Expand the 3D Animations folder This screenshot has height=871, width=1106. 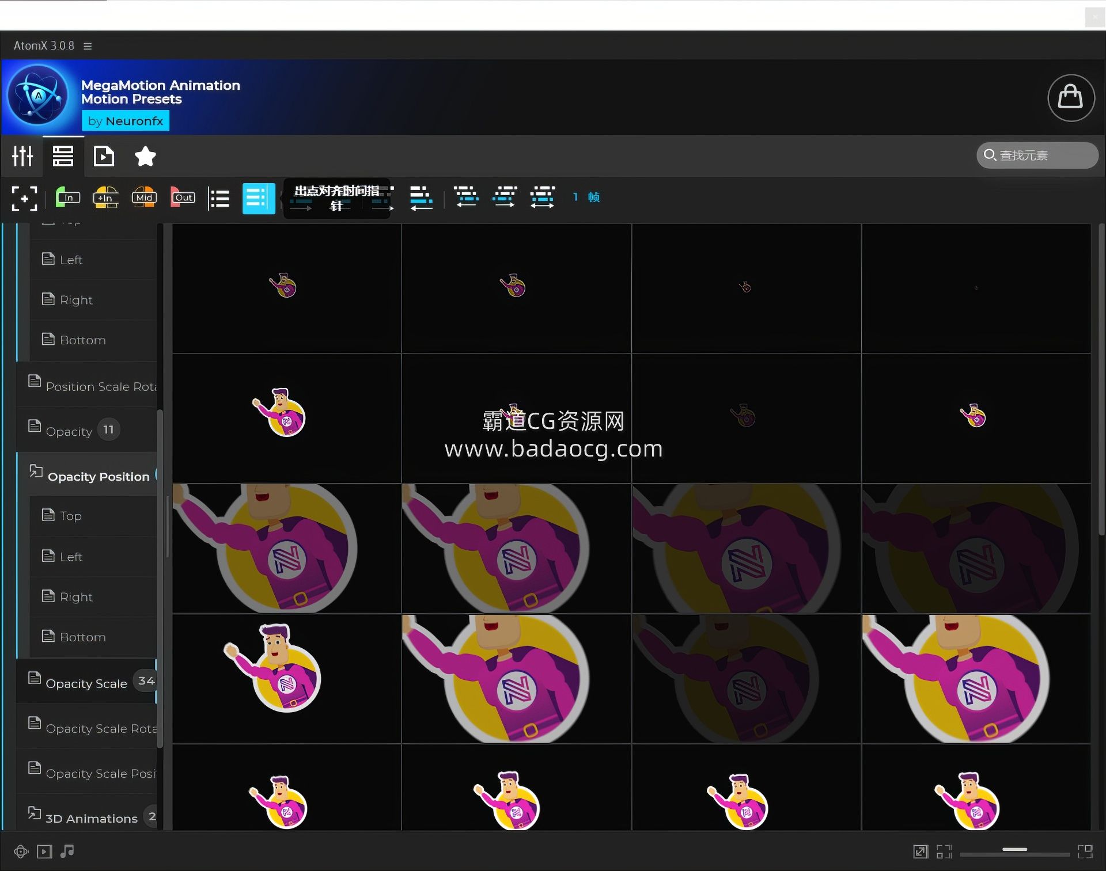pyautogui.click(x=86, y=816)
